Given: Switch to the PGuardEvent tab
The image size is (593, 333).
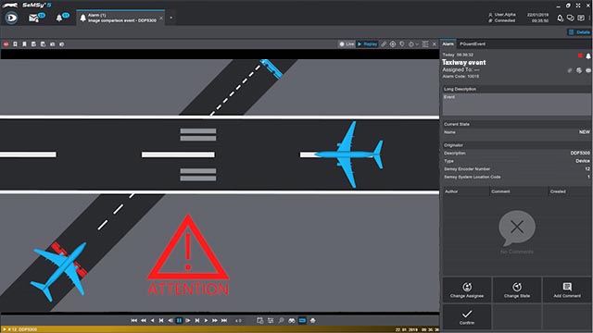Looking at the screenshot, I should 473,43.
